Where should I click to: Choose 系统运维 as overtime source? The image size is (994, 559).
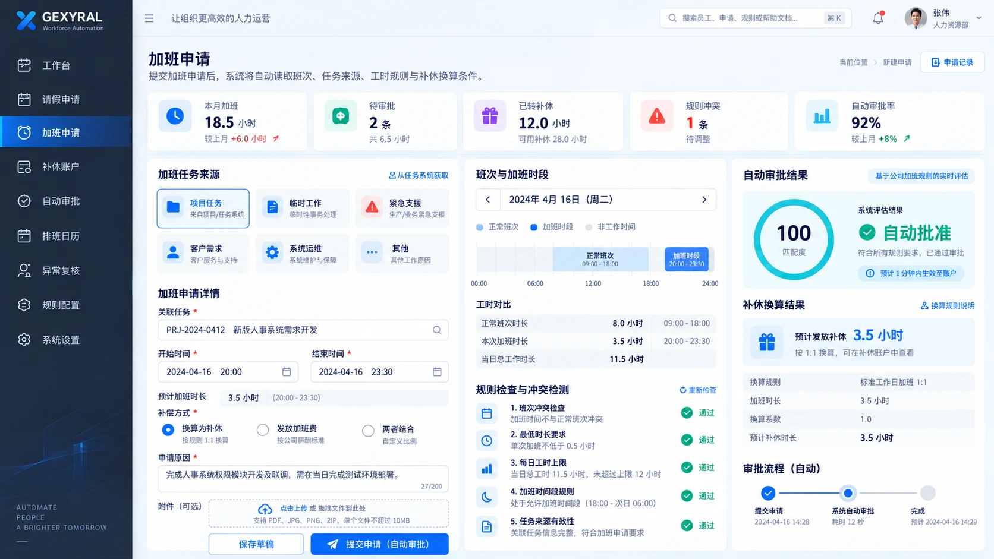pos(303,254)
